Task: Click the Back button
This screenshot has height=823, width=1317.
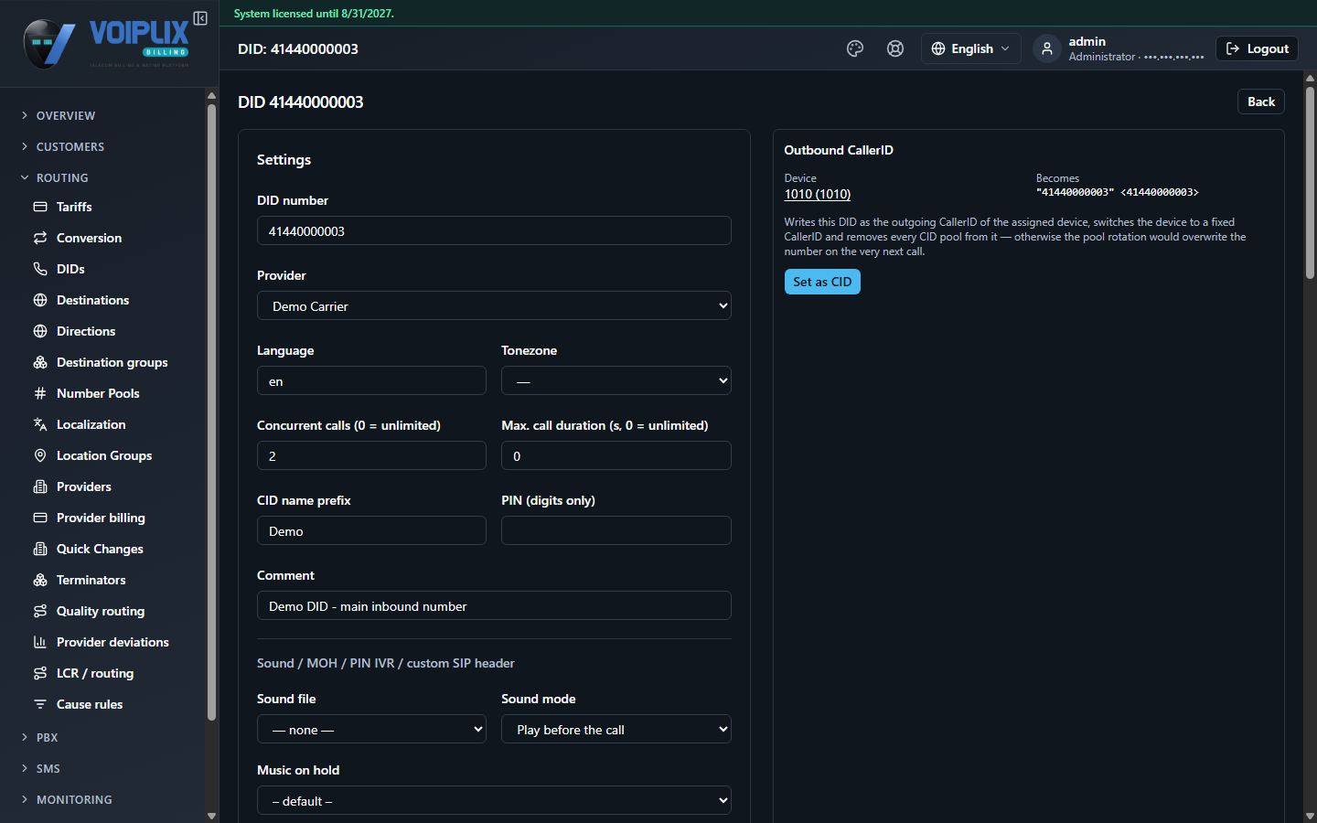Action: [1261, 102]
